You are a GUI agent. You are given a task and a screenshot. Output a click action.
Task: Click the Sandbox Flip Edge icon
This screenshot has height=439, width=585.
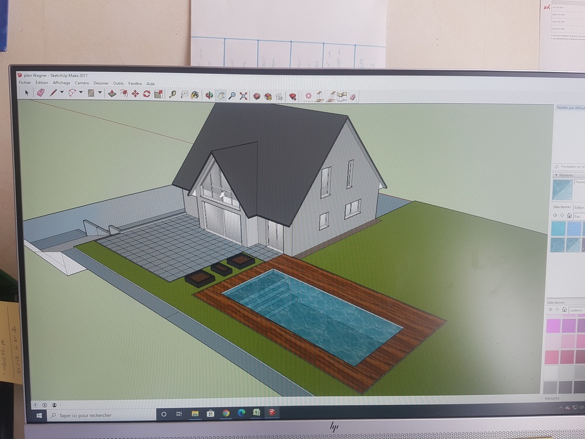pyautogui.click(x=353, y=98)
